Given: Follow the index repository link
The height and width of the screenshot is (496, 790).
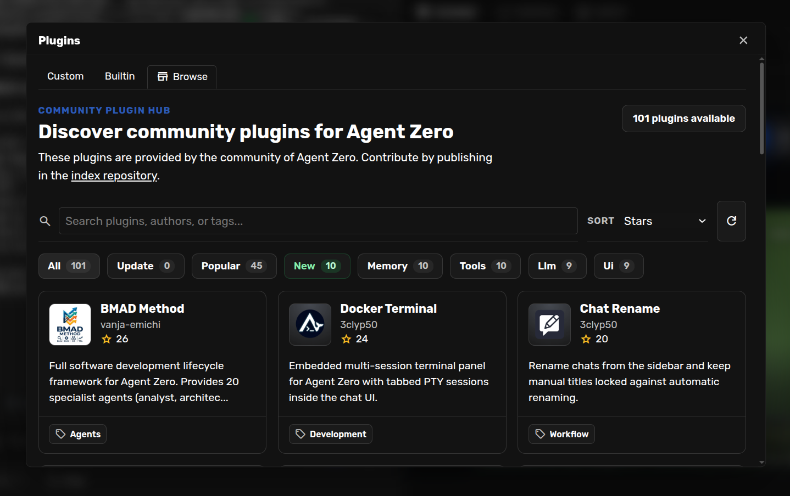Looking at the screenshot, I should click(114, 176).
